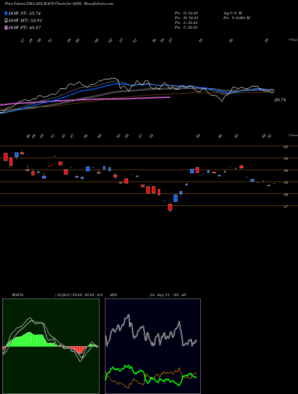This screenshot has height=394, width=298.
Task: Select the DOW ST 53.74 label
Action: tap(24, 13)
